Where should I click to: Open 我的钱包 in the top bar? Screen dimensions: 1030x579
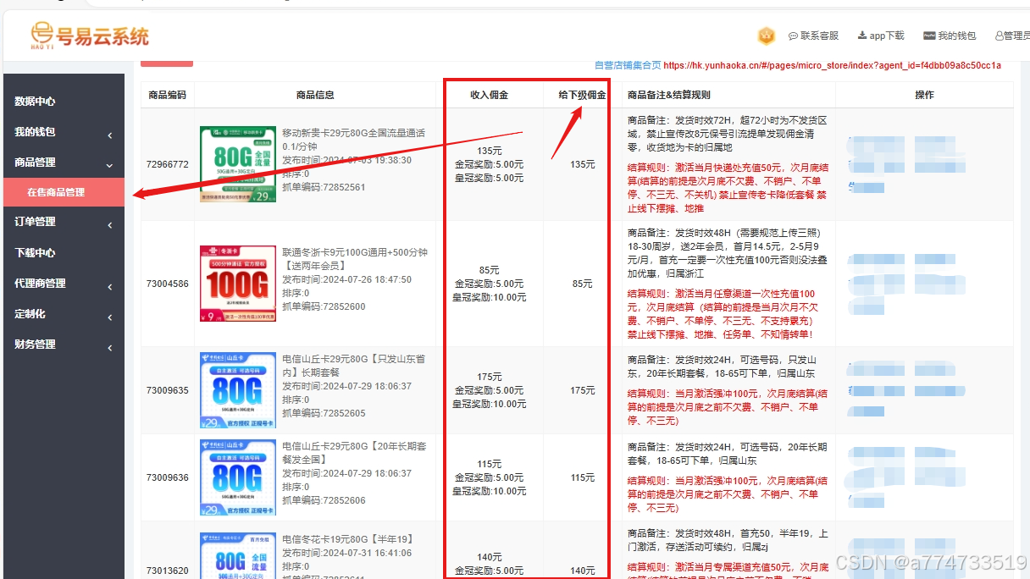[950, 36]
